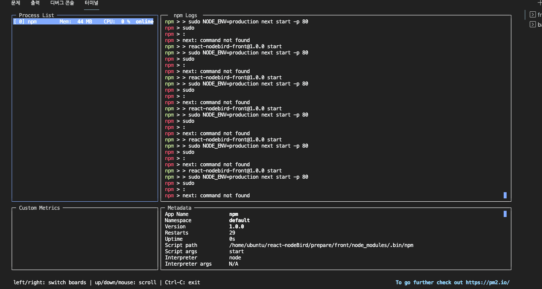Click the npm Logs panel title
Screen dimensions: 542x289
click(185, 15)
